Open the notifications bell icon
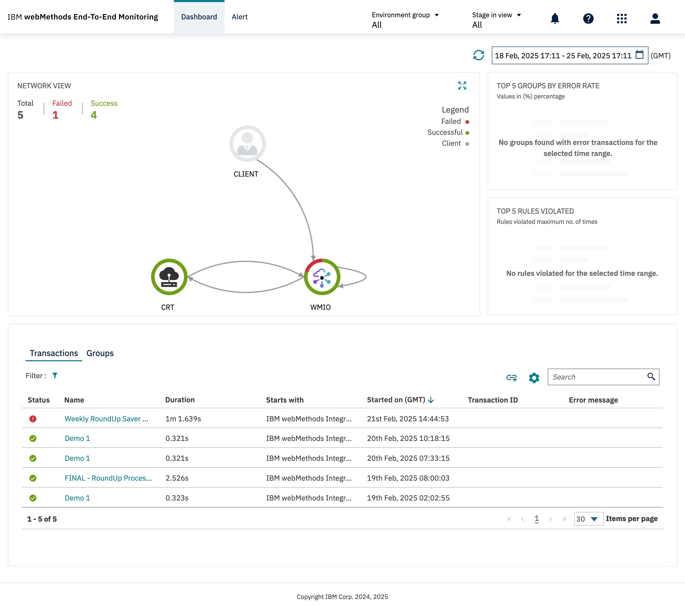The height and width of the screenshot is (606, 685). [555, 19]
